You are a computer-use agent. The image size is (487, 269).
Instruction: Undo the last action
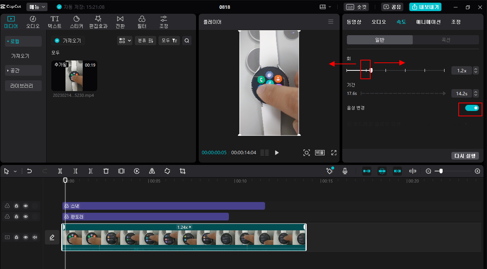(29, 171)
